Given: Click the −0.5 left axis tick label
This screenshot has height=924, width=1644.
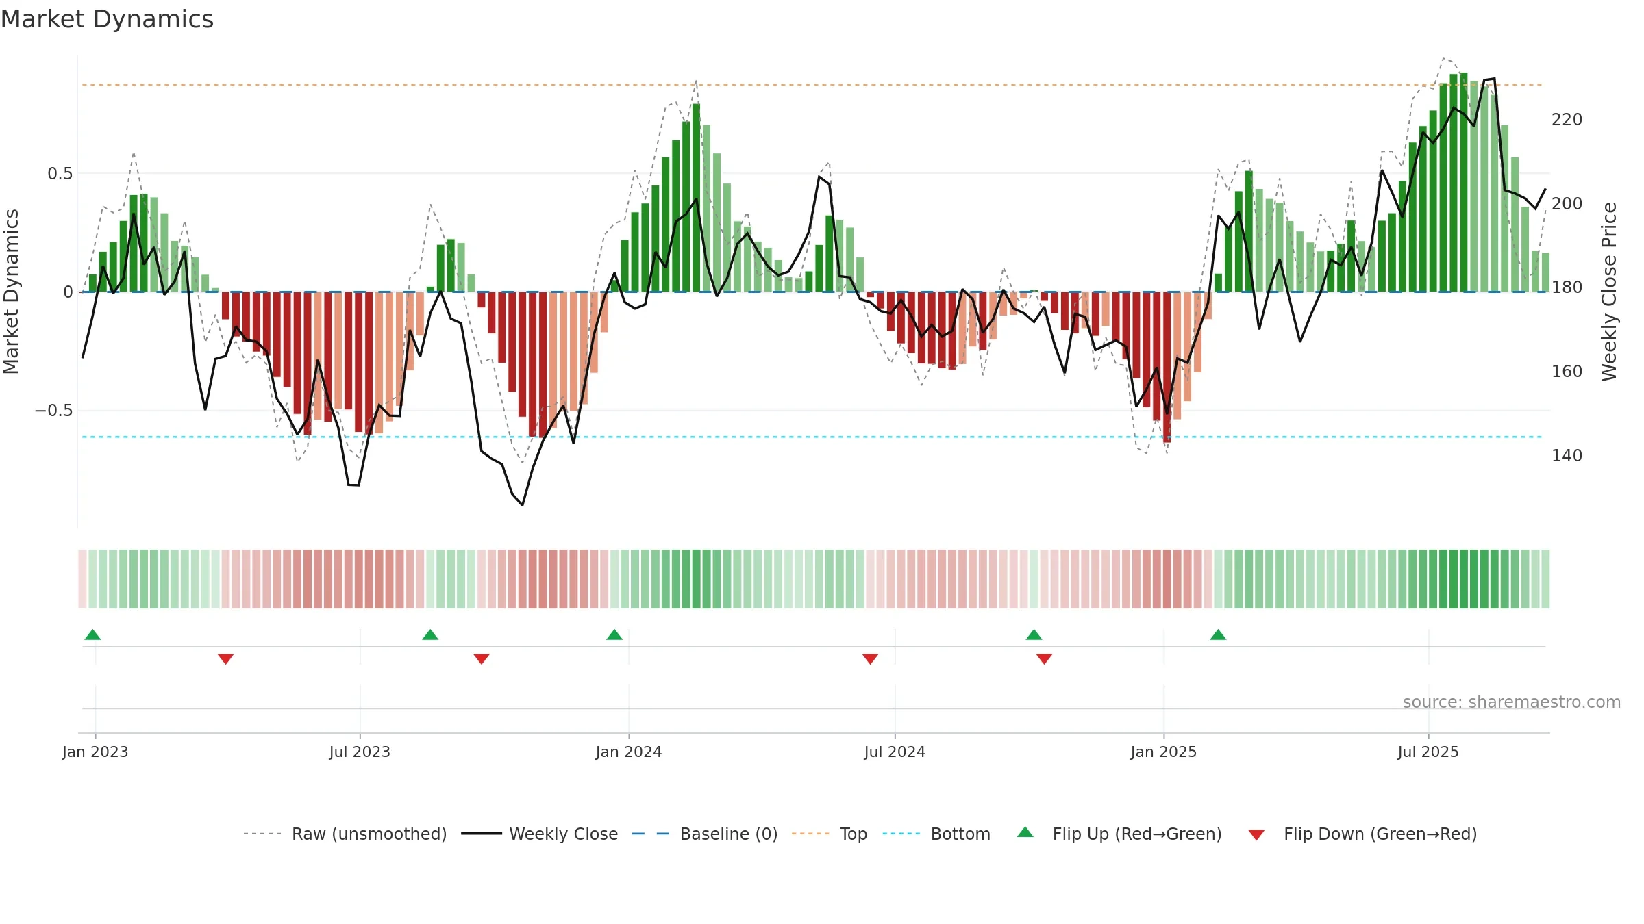Looking at the screenshot, I should click(53, 411).
